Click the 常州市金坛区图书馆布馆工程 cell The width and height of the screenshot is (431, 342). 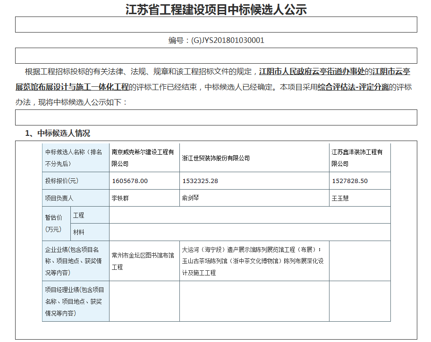coord(144,261)
